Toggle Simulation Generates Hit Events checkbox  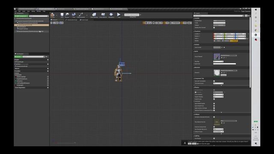point(214,117)
